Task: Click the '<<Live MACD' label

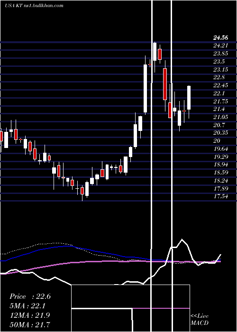Action: [200, 319]
